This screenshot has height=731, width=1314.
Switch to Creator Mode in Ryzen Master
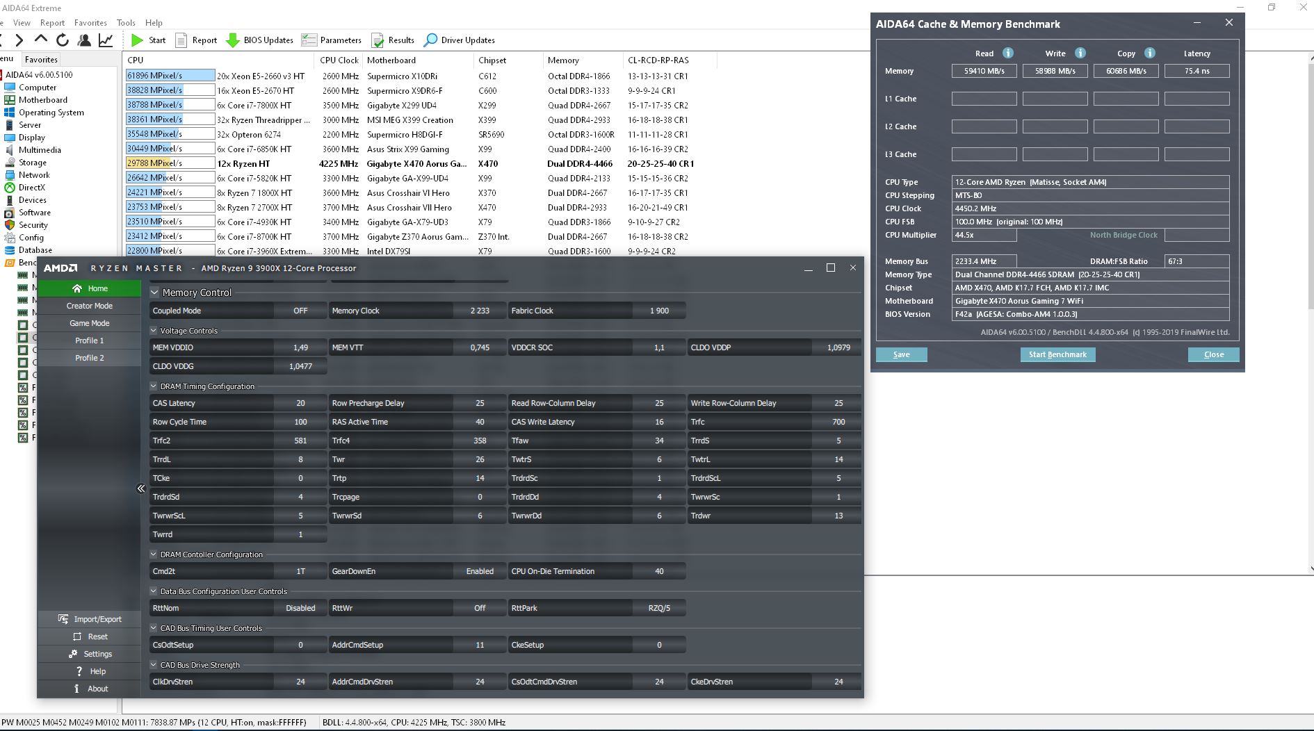point(90,306)
